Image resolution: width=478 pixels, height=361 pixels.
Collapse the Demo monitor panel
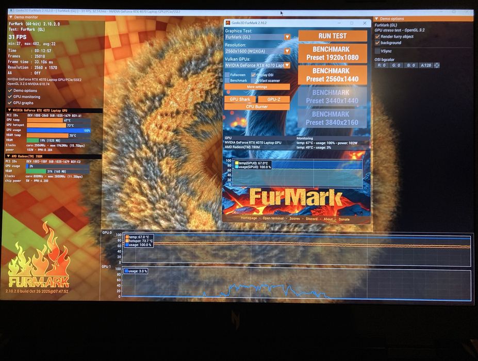(11, 17)
